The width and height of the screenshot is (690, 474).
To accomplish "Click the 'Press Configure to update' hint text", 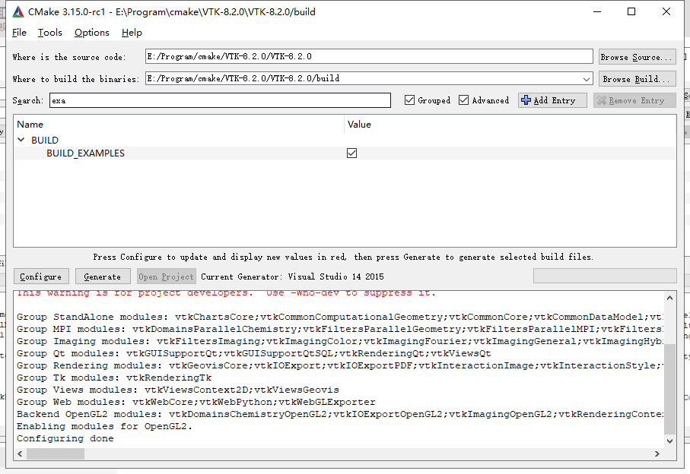I will 343,257.
